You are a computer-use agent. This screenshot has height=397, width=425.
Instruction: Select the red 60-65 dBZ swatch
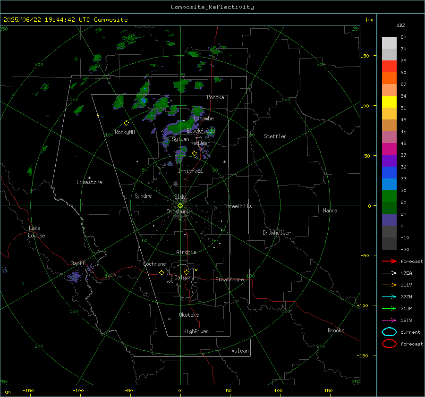389,67
